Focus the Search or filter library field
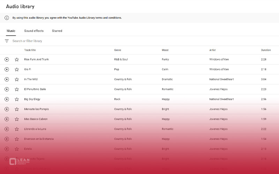This screenshot has width=279, height=174. [x=27, y=41]
